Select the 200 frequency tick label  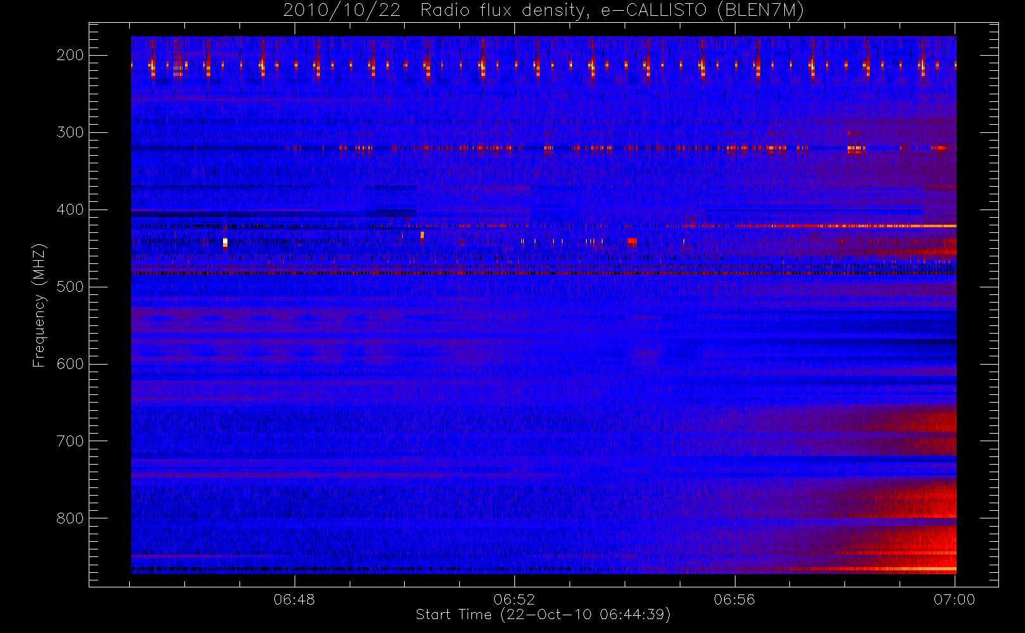(70, 55)
